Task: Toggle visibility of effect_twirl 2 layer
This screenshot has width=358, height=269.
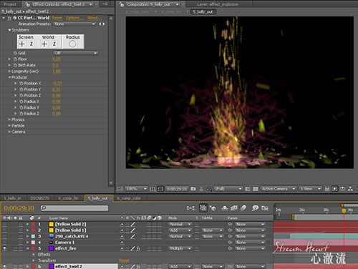Action: (4, 266)
